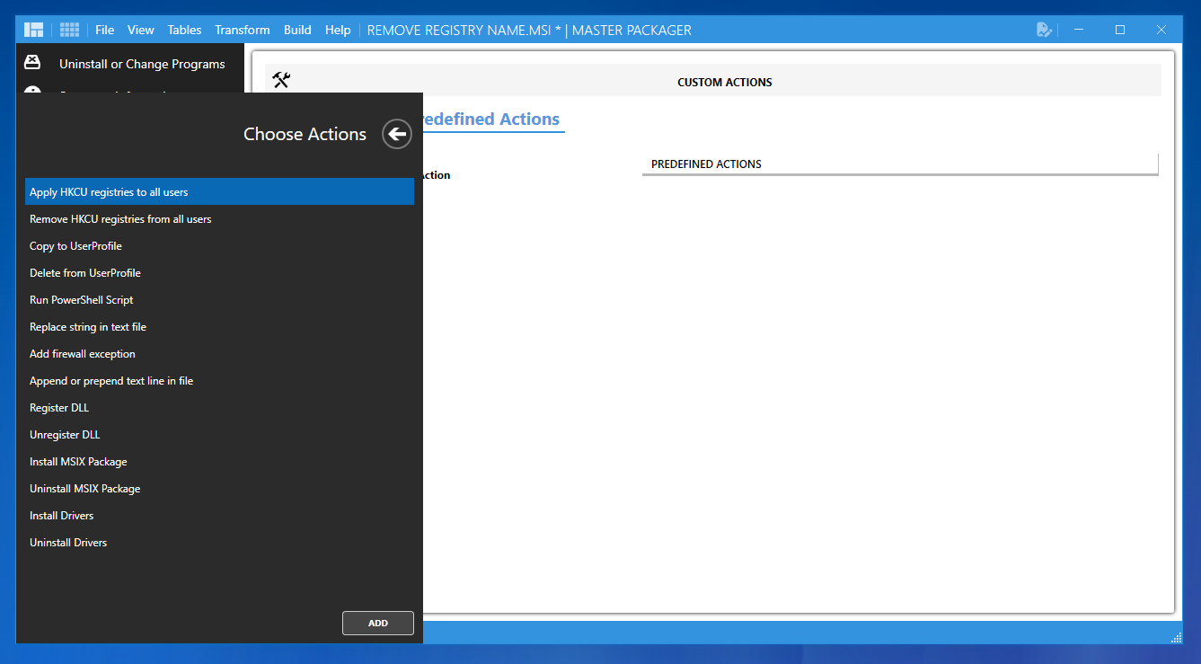Click the Master Packager logo icon
Image resolution: width=1201 pixels, height=664 pixels.
[x=34, y=30]
